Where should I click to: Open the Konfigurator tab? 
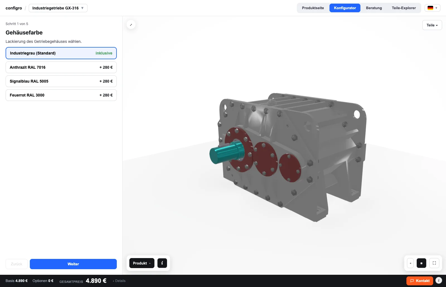pos(345,8)
